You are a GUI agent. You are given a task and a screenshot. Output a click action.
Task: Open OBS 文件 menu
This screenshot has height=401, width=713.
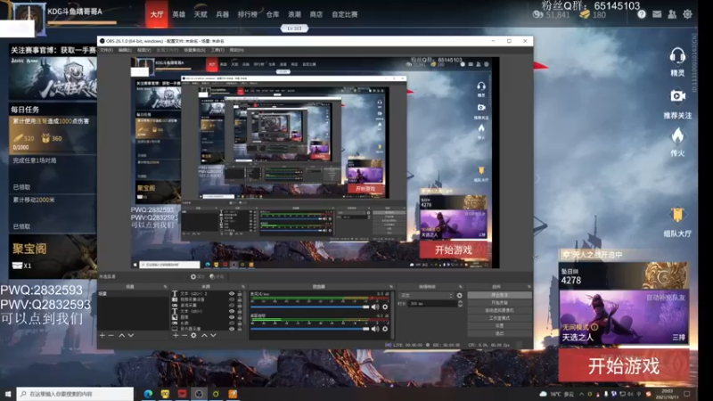(106, 50)
